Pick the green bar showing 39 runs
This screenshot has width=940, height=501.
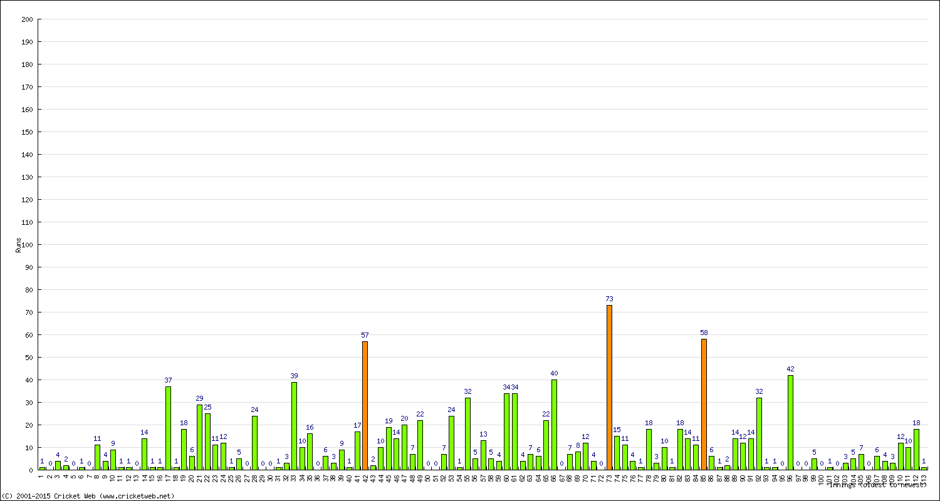(294, 426)
